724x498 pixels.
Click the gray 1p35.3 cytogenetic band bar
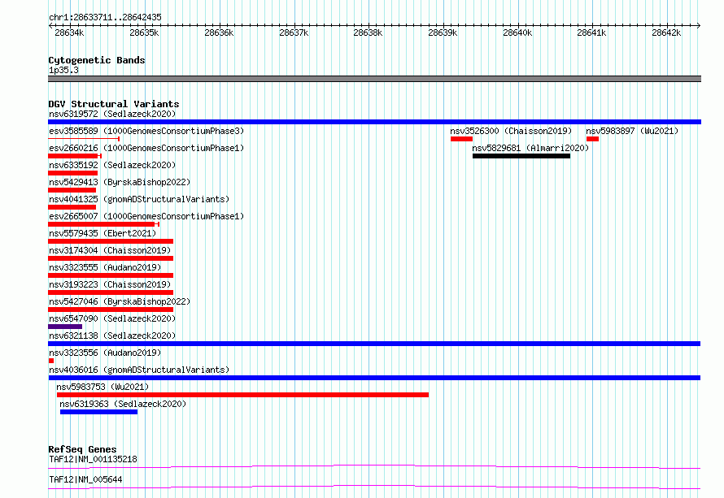coord(374,79)
